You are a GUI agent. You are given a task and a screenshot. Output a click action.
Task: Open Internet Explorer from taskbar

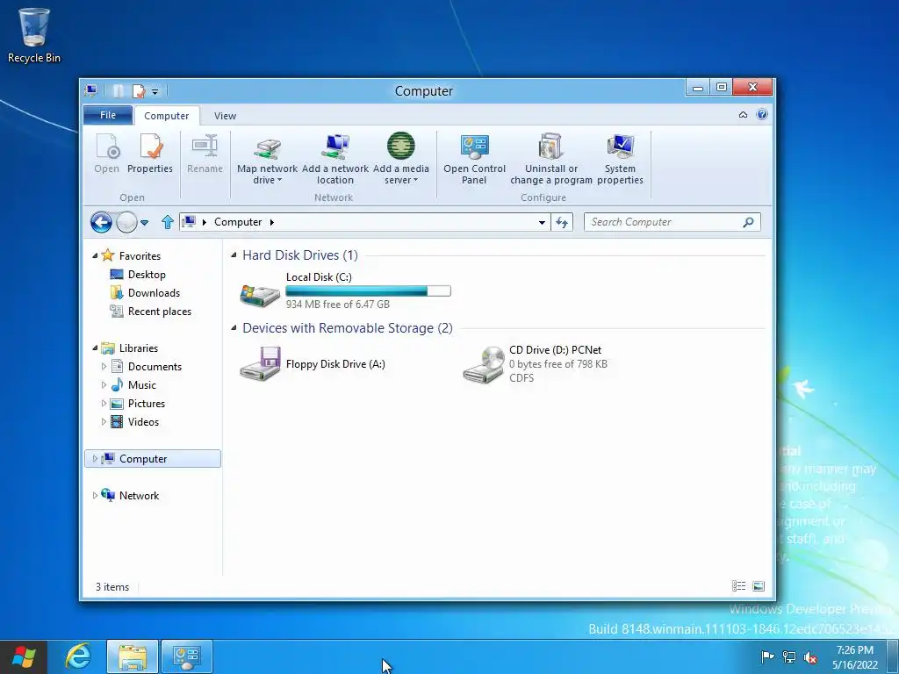[78, 656]
